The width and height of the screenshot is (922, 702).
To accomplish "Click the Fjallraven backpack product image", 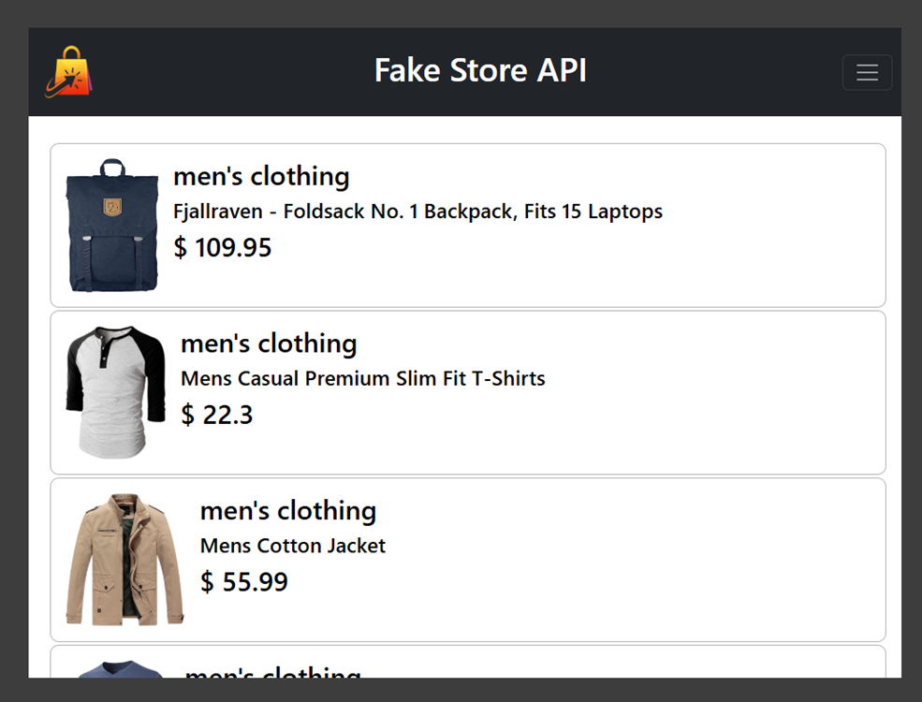I will click(x=112, y=225).
